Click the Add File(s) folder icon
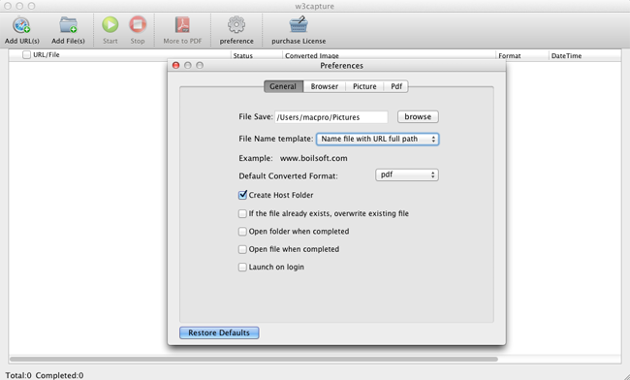 (x=68, y=25)
